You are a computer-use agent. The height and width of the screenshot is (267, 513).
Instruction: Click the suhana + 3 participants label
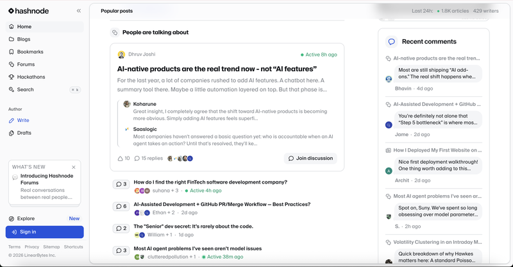pos(165,191)
